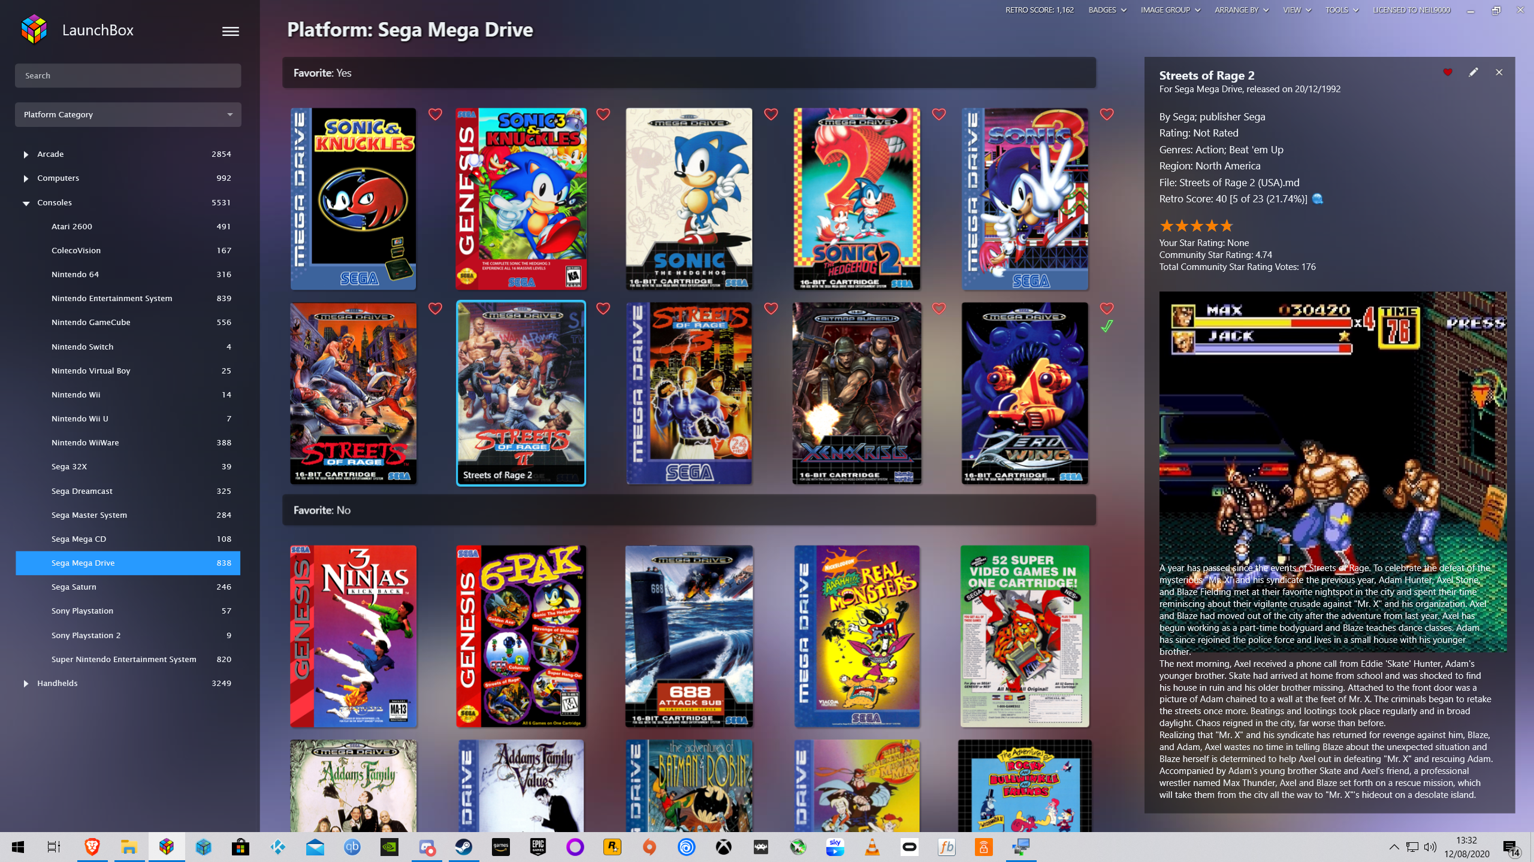Open the Tools menu
1534x862 pixels.
(1341, 10)
